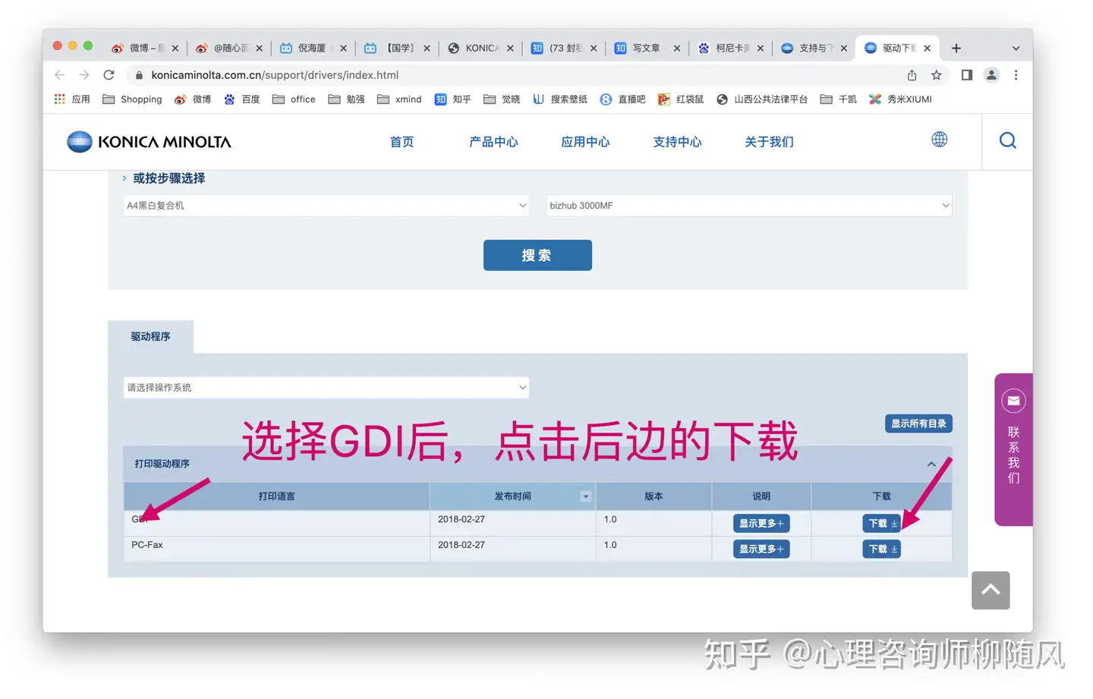Click the 搜索 button
1093x699 pixels.
tap(537, 256)
